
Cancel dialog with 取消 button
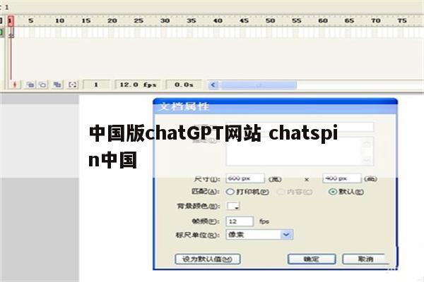365,259
